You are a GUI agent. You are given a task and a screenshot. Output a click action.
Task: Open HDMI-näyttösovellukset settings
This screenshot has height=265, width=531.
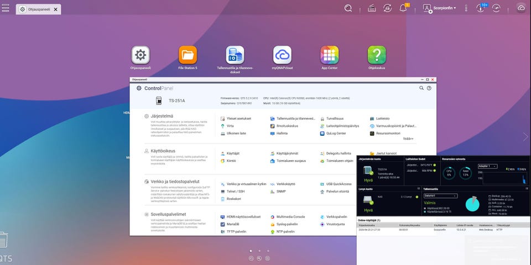[x=241, y=216]
